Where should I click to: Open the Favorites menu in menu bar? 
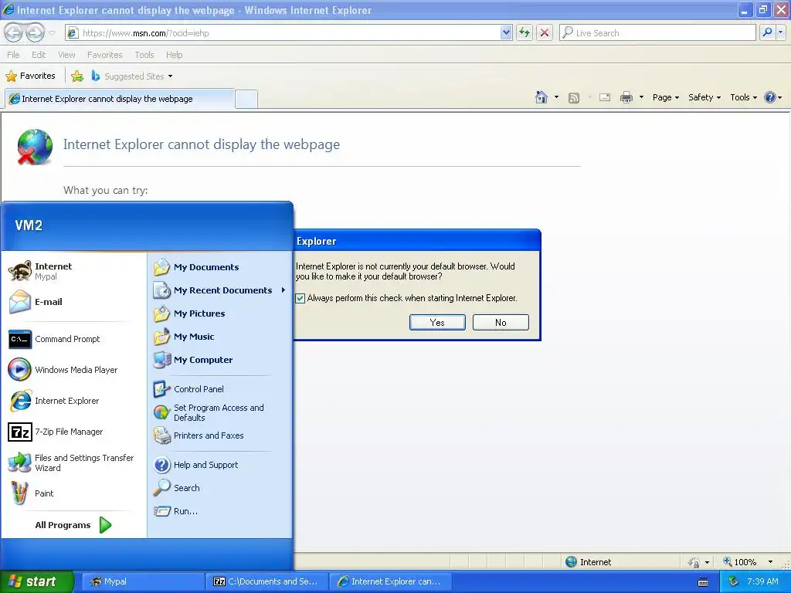105,55
